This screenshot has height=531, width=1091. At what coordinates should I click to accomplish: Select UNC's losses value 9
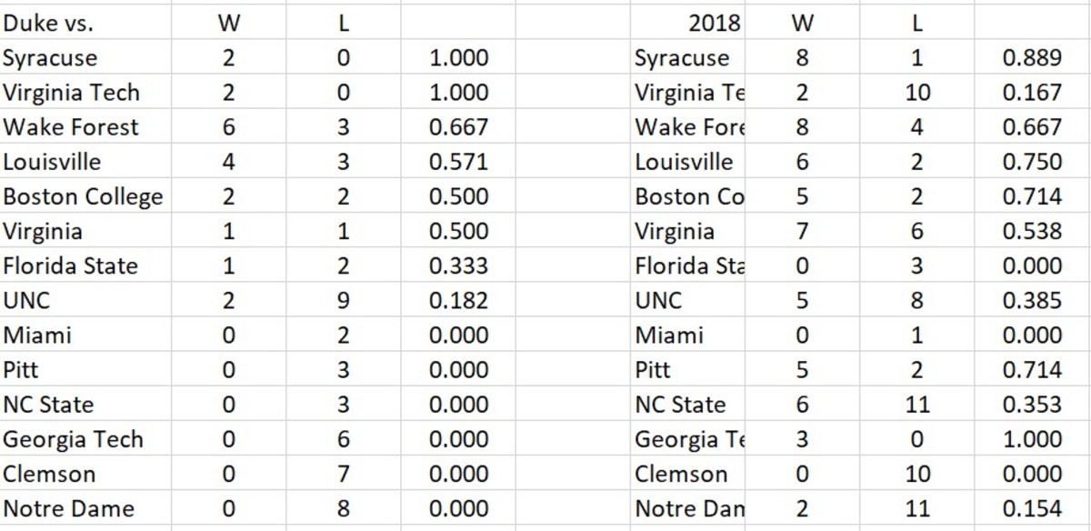(x=343, y=301)
